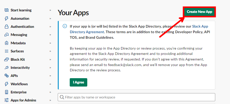This screenshot has height=104, width=230.
Task: Click the Workflows lightning bolt icon
Action: [x=6, y=84]
